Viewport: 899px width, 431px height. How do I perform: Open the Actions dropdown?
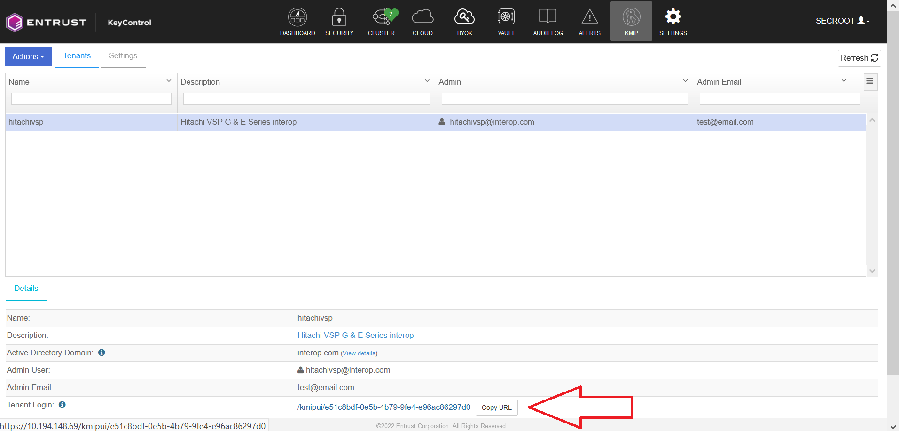pos(28,56)
